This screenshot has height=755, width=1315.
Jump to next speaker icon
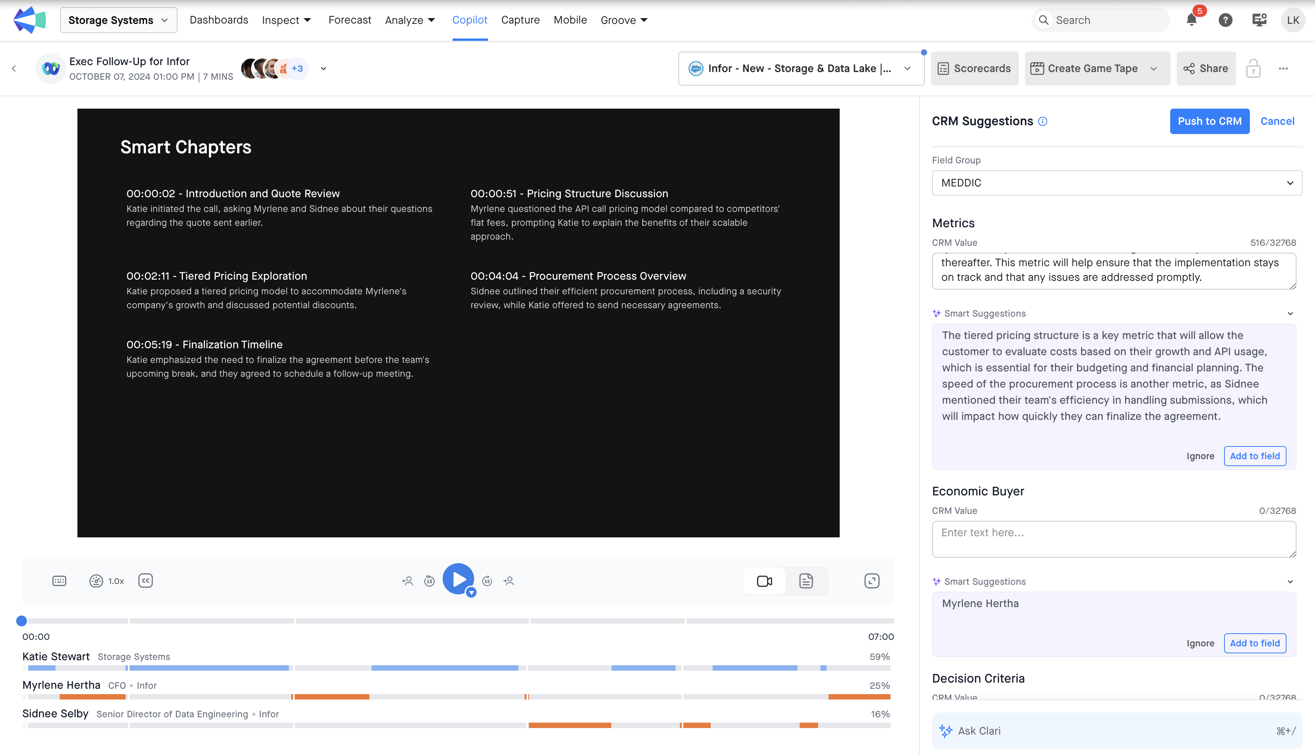pyautogui.click(x=509, y=581)
